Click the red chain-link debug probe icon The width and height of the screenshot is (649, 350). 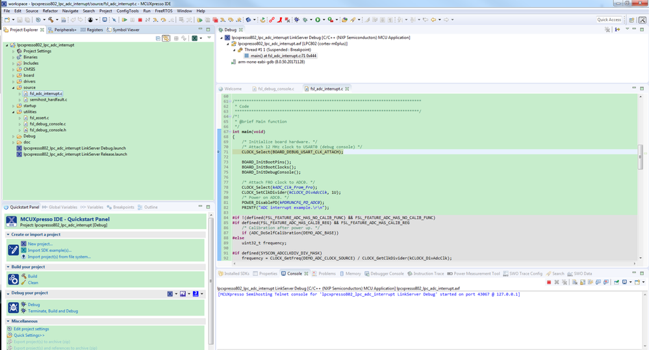point(272,19)
